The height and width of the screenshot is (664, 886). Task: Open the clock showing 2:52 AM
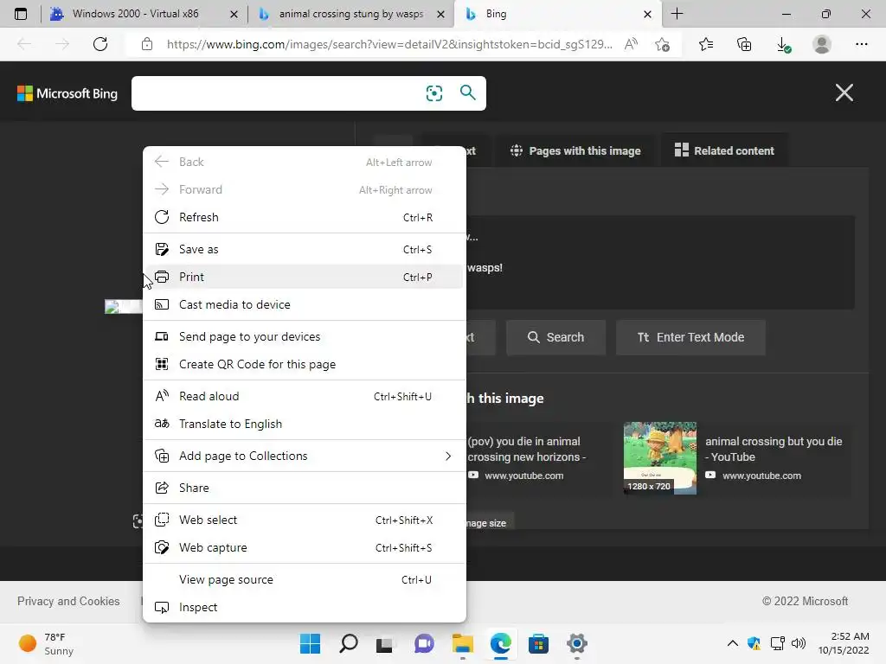pos(844,643)
